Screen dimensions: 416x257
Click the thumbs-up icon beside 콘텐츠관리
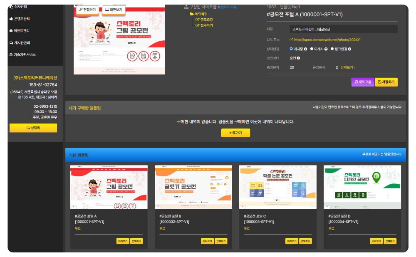tap(11, 19)
